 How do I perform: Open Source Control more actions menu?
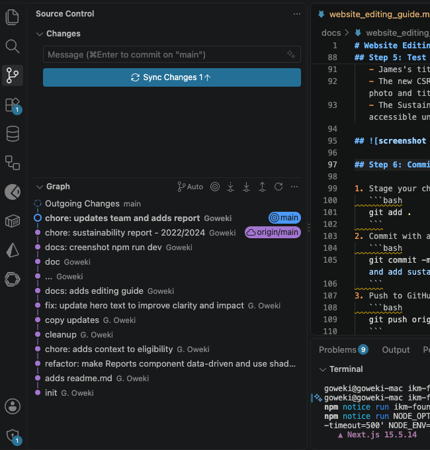click(x=297, y=14)
